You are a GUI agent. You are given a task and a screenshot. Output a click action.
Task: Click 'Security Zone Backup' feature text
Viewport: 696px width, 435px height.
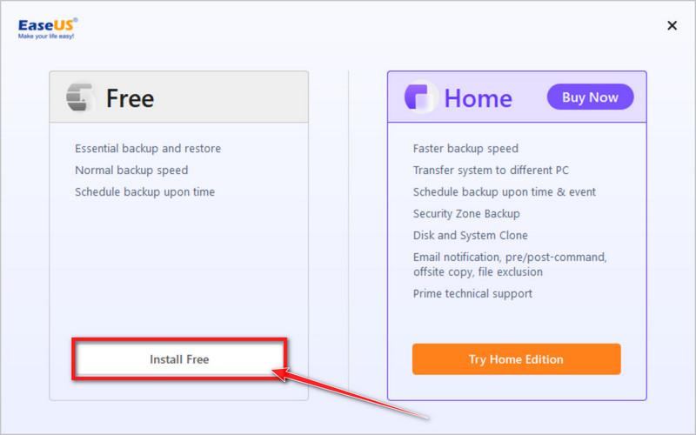tap(466, 214)
